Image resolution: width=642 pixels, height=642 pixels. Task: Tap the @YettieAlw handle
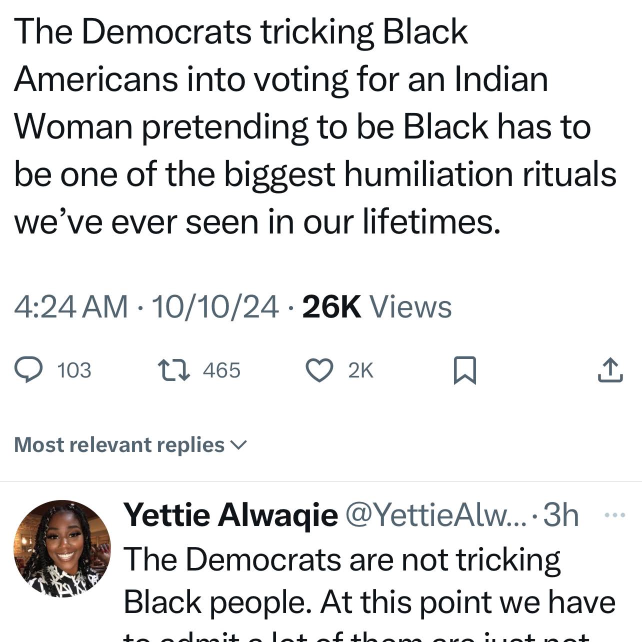tap(433, 514)
